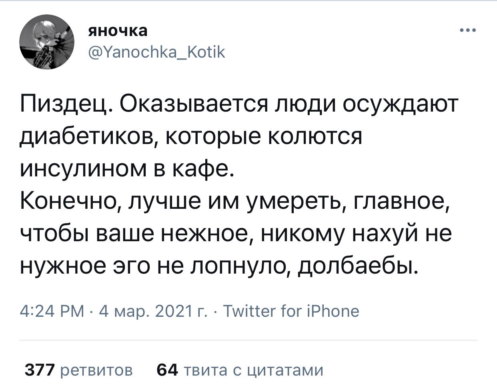
Task: Open the яночка display name profile link
Action: tap(118, 31)
